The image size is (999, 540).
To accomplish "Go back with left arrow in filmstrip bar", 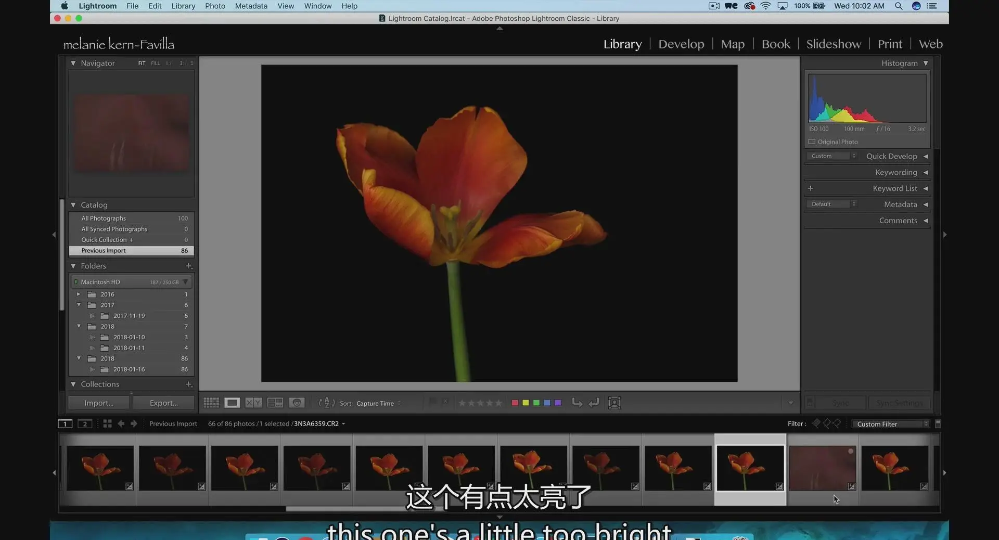I will [121, 423].
